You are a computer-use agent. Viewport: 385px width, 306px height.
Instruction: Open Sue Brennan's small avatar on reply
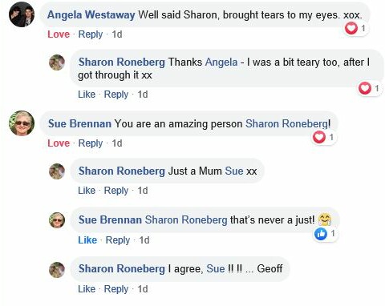click(x=57, y=220)
